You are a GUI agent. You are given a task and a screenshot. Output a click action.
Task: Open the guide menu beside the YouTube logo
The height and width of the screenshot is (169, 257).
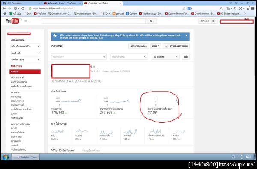coord(27,21)
